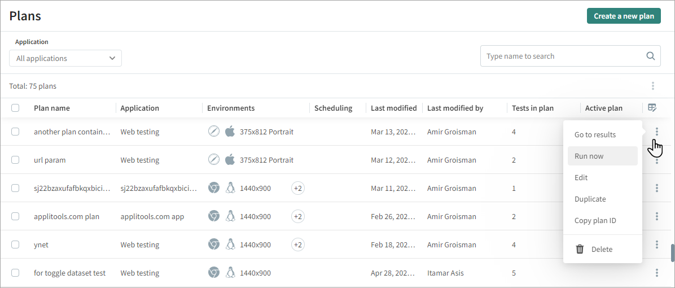Click the trash icon next to Delete
675x288 pixels.
pos(580,249)
